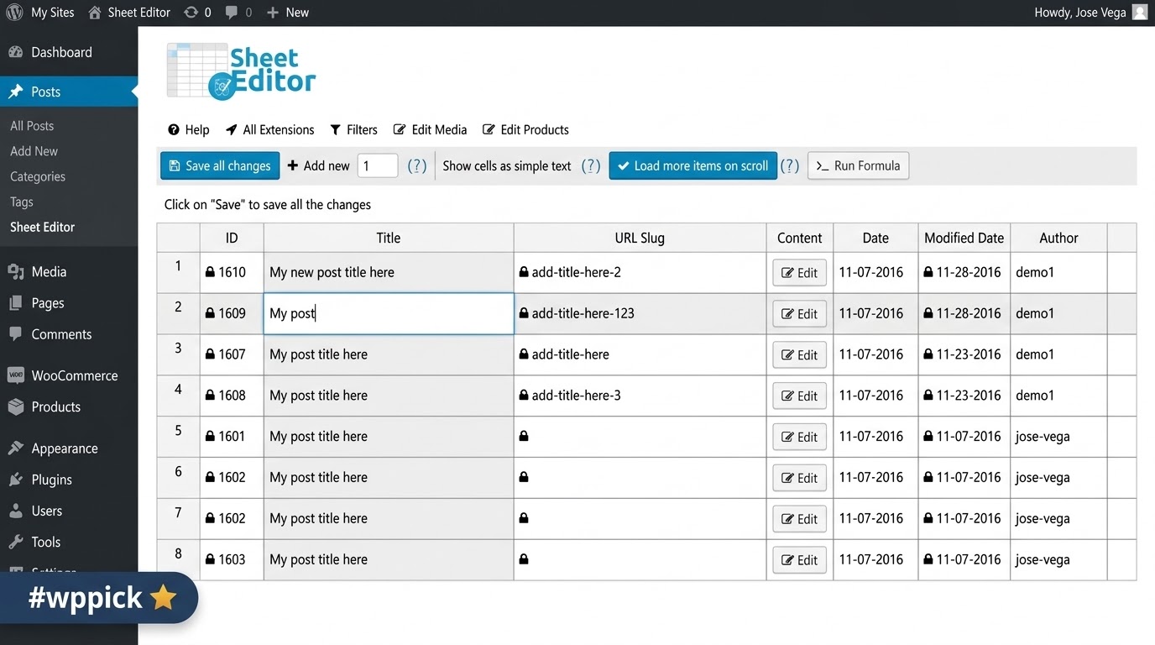Click help tooltip after Load more items
The image size is (1155, 645).
point(790,165)
